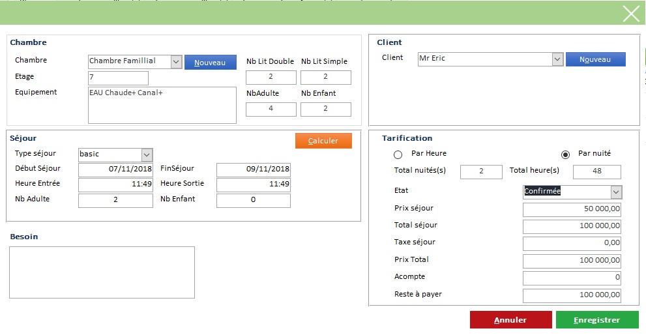
Task: Click the Calculer button
Action: pos(323,141)
